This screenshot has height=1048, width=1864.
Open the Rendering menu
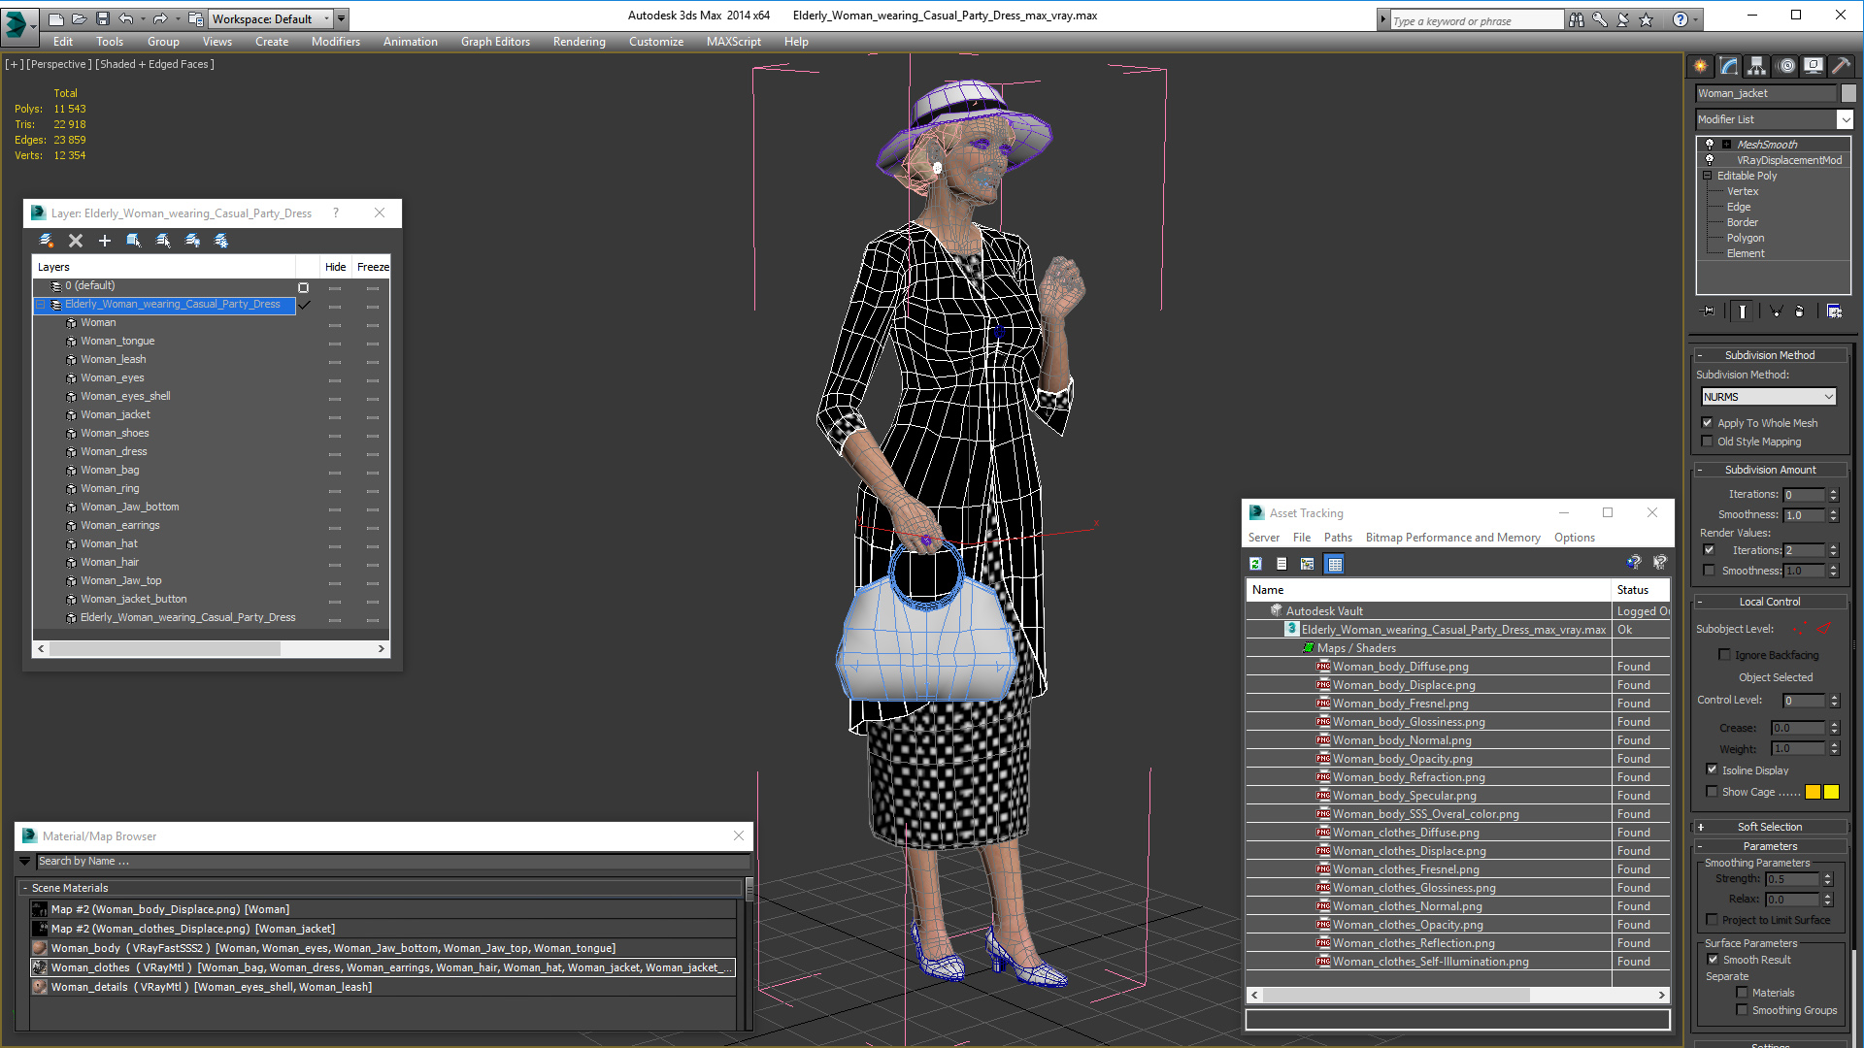(x=580, y=42)
